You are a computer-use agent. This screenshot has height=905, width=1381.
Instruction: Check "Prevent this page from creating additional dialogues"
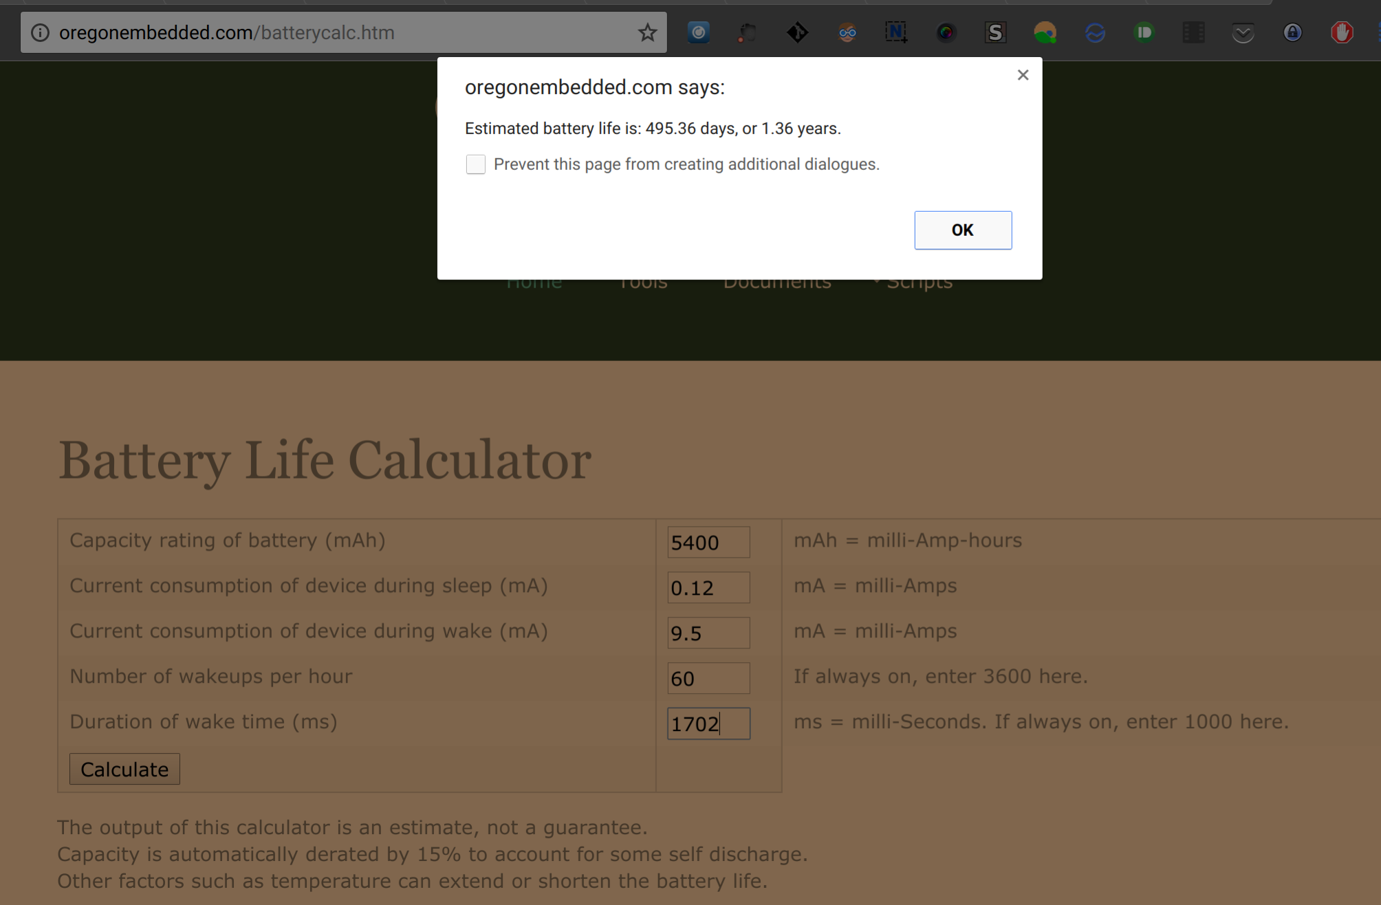pos(476,164)
